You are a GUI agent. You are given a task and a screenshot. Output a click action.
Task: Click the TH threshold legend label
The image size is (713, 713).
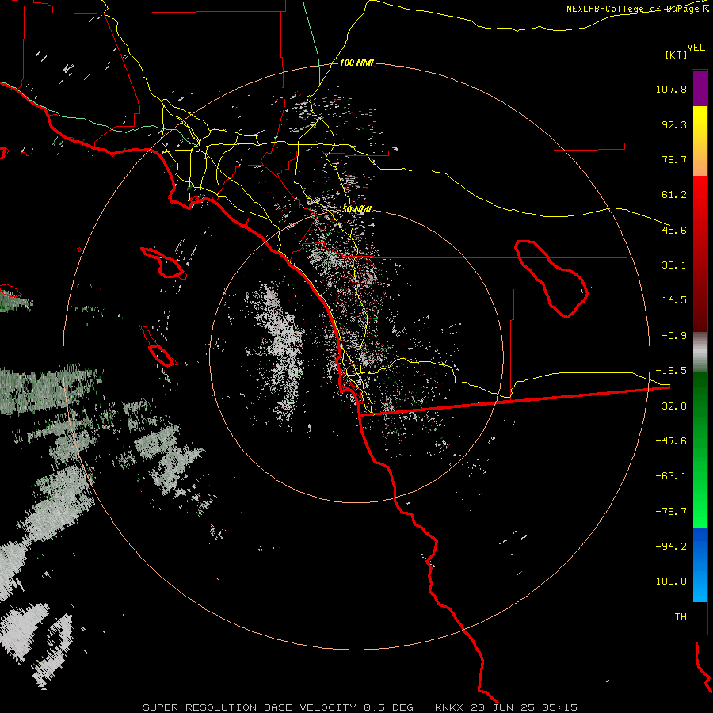(x=681, y=617)
